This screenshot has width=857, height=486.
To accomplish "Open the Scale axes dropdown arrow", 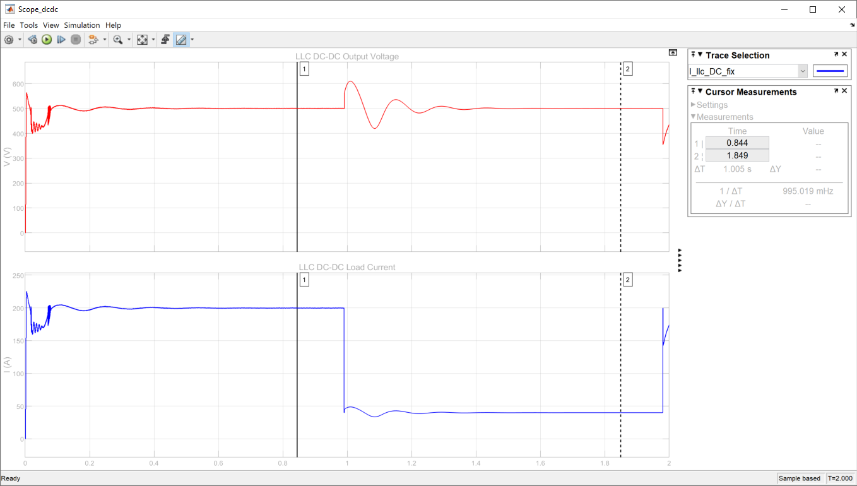I will click(153, 40).
